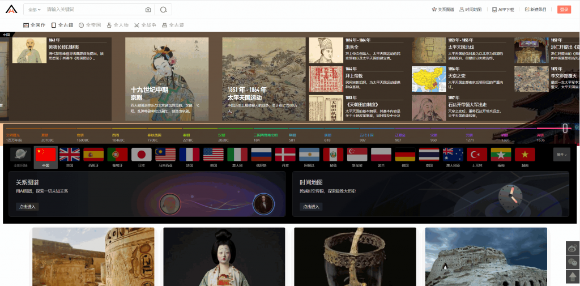Open the 天京之变 entry

point(459,79)
